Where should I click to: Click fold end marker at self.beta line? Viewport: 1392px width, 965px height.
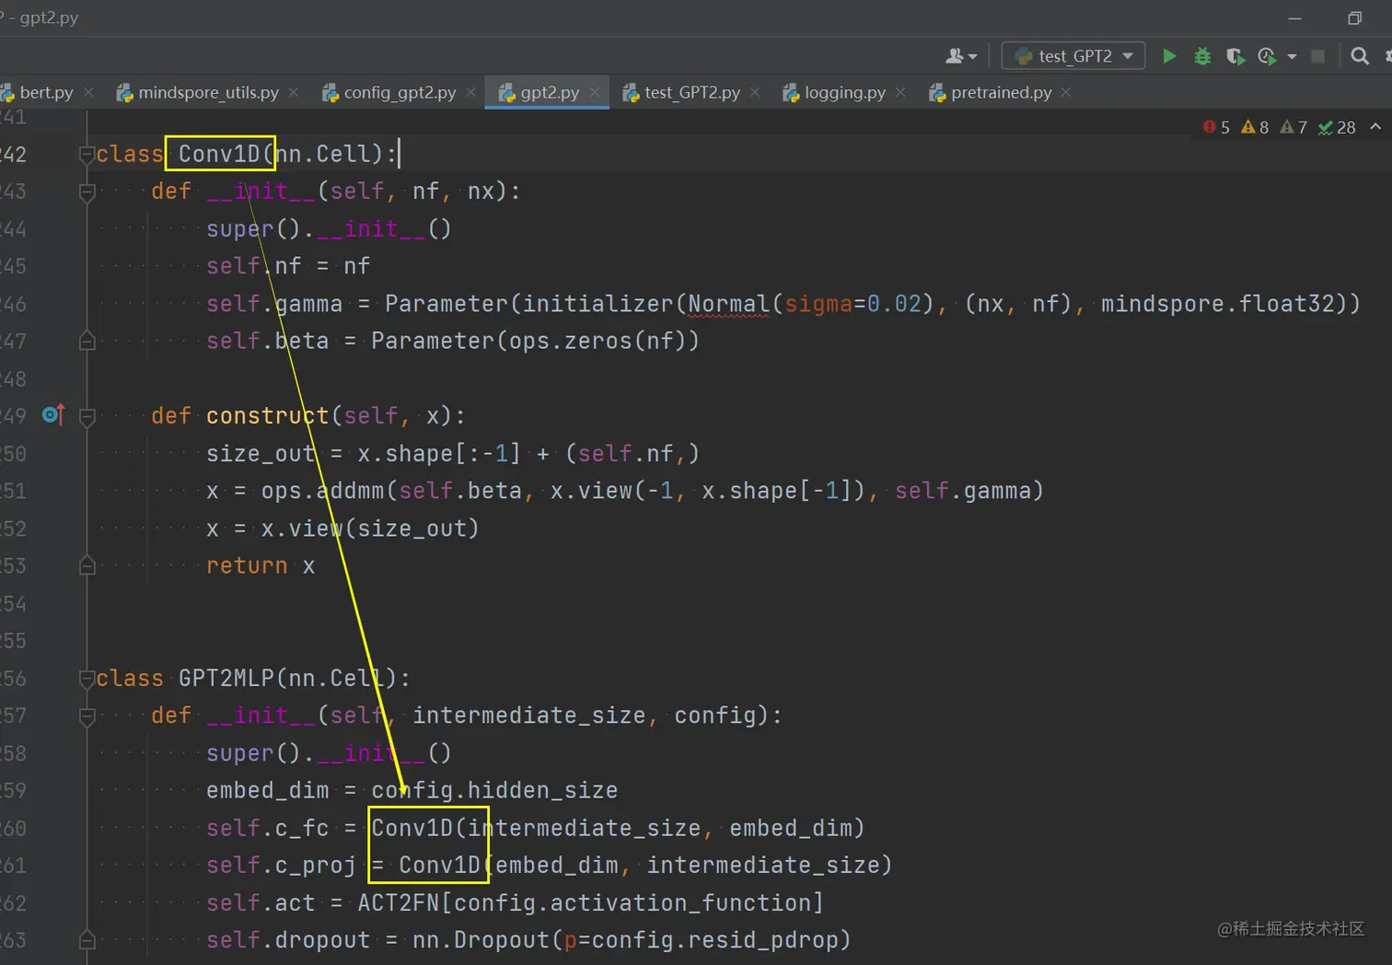(x=87, y=342)
